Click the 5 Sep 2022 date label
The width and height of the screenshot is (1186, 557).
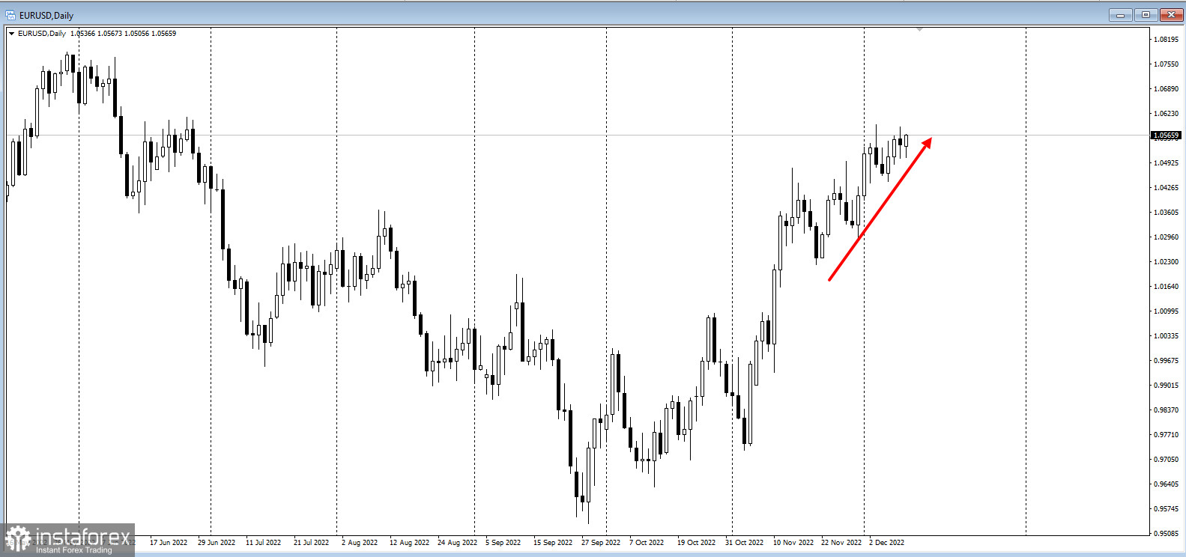pos(503,543)
